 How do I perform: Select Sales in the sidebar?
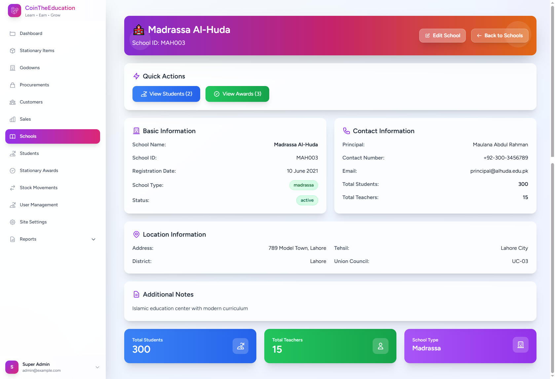[x=25, y=119]
